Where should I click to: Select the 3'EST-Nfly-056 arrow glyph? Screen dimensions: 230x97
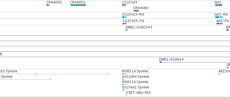point(126,95)
